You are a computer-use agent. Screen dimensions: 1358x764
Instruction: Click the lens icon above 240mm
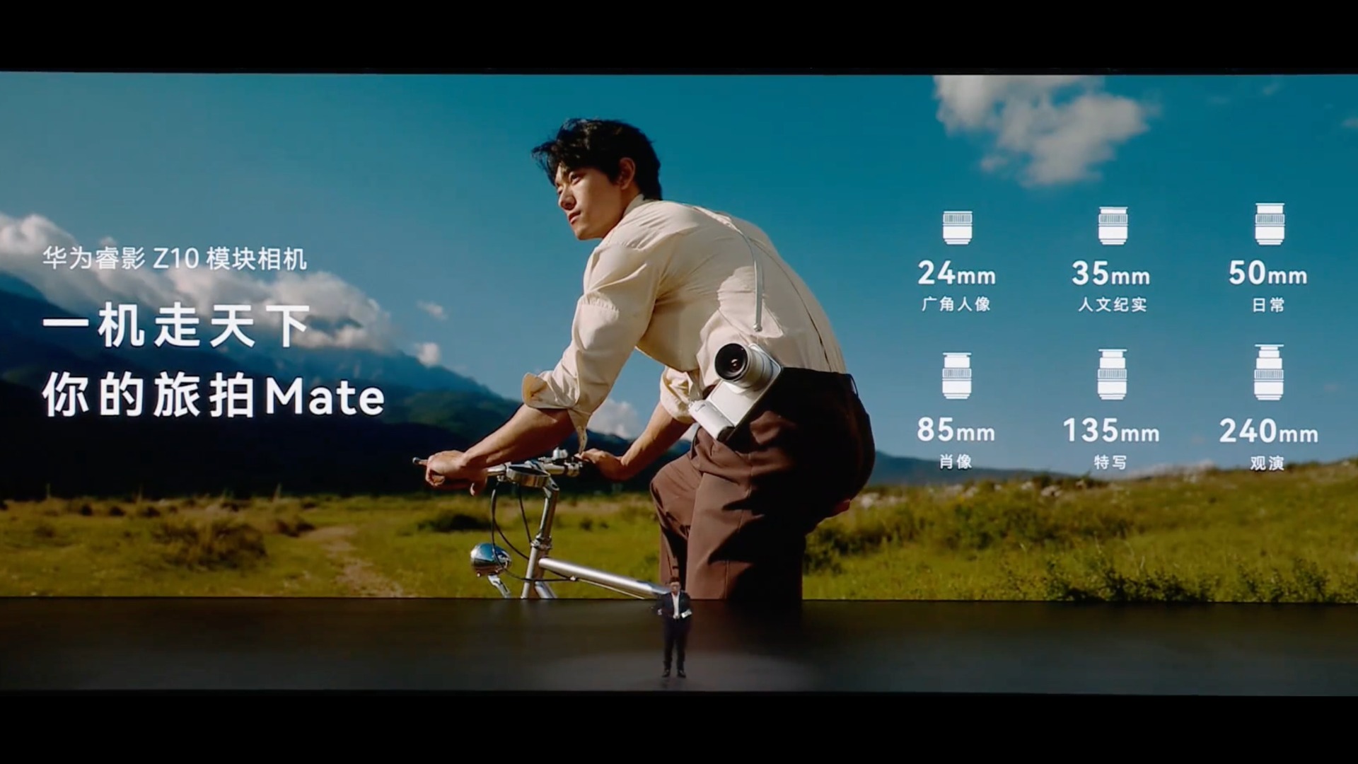coord(1269,372)
